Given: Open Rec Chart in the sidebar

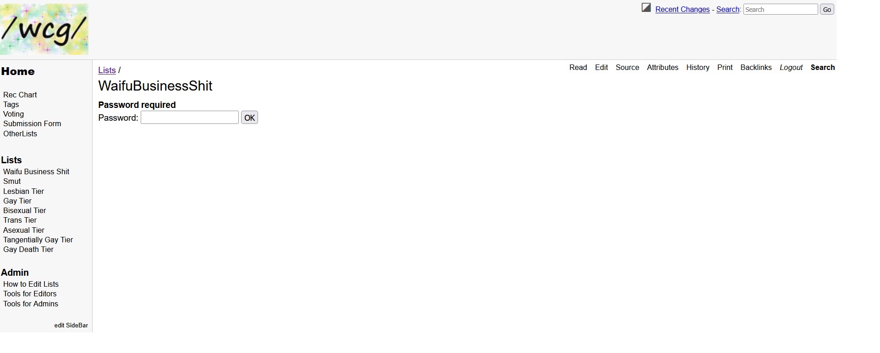Looking at the screenshot, I should tap(20, 95).
